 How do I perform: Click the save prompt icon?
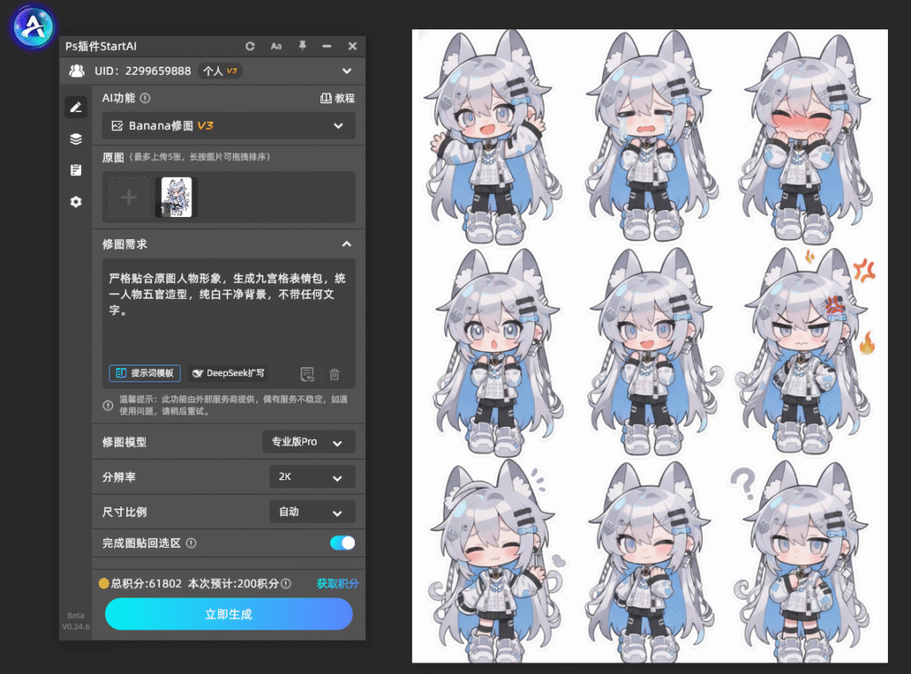pyautogui.click(x=307, y=373)
